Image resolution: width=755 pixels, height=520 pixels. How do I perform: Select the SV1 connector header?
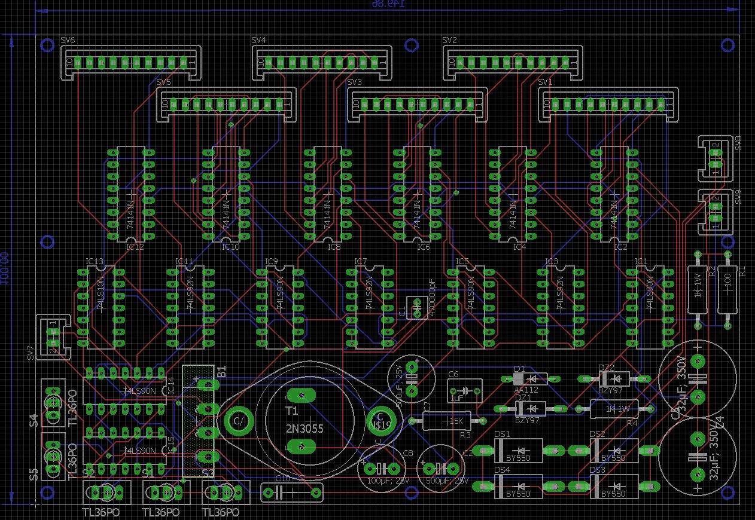point(608,105)
